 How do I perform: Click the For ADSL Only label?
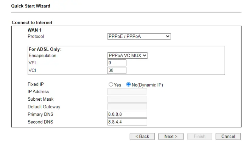(x=45, y=49)
